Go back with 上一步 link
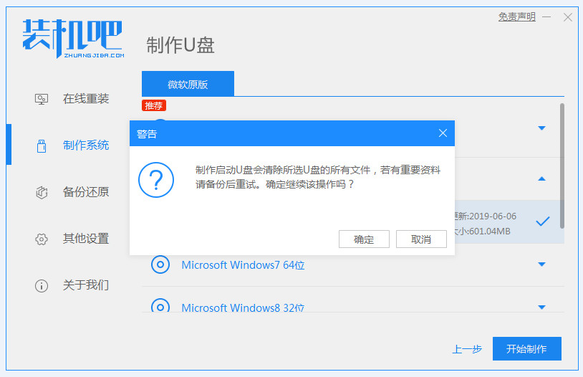Screen dimensions: 583x377 pyautogui.click(x=467, y=349)
